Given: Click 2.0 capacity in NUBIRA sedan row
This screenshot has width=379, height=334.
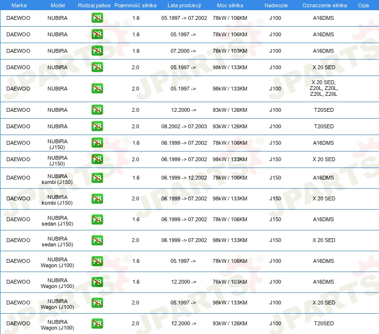Looking at the screenshot, I should tap(135, 240).
